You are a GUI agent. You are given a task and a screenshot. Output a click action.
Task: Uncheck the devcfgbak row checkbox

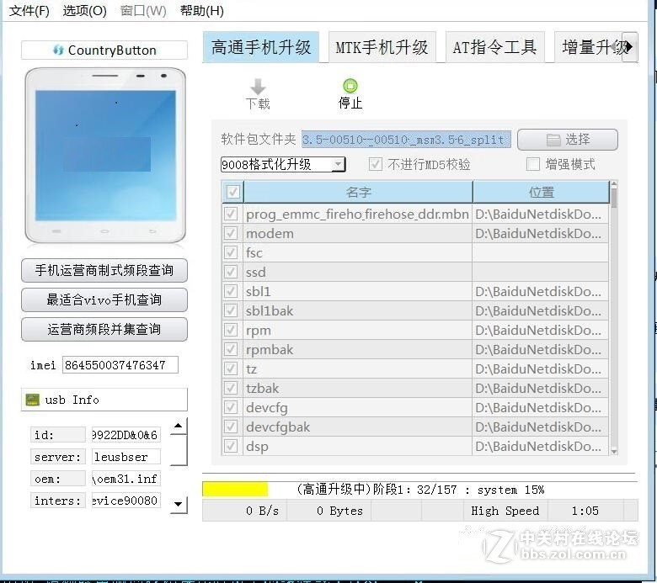[x=231, y=427]
